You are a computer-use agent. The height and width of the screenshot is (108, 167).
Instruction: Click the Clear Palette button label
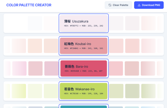(121, 5)
